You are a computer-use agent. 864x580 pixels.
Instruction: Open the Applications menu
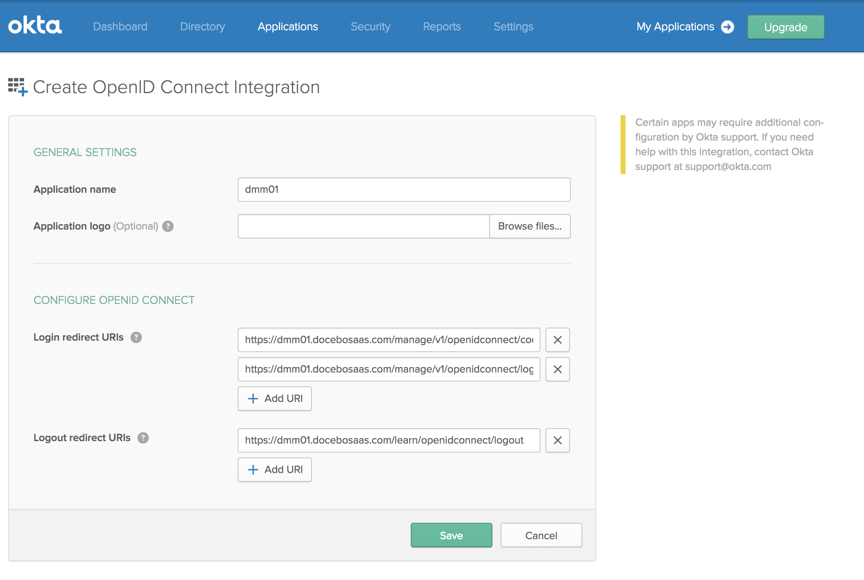point(288,27)
